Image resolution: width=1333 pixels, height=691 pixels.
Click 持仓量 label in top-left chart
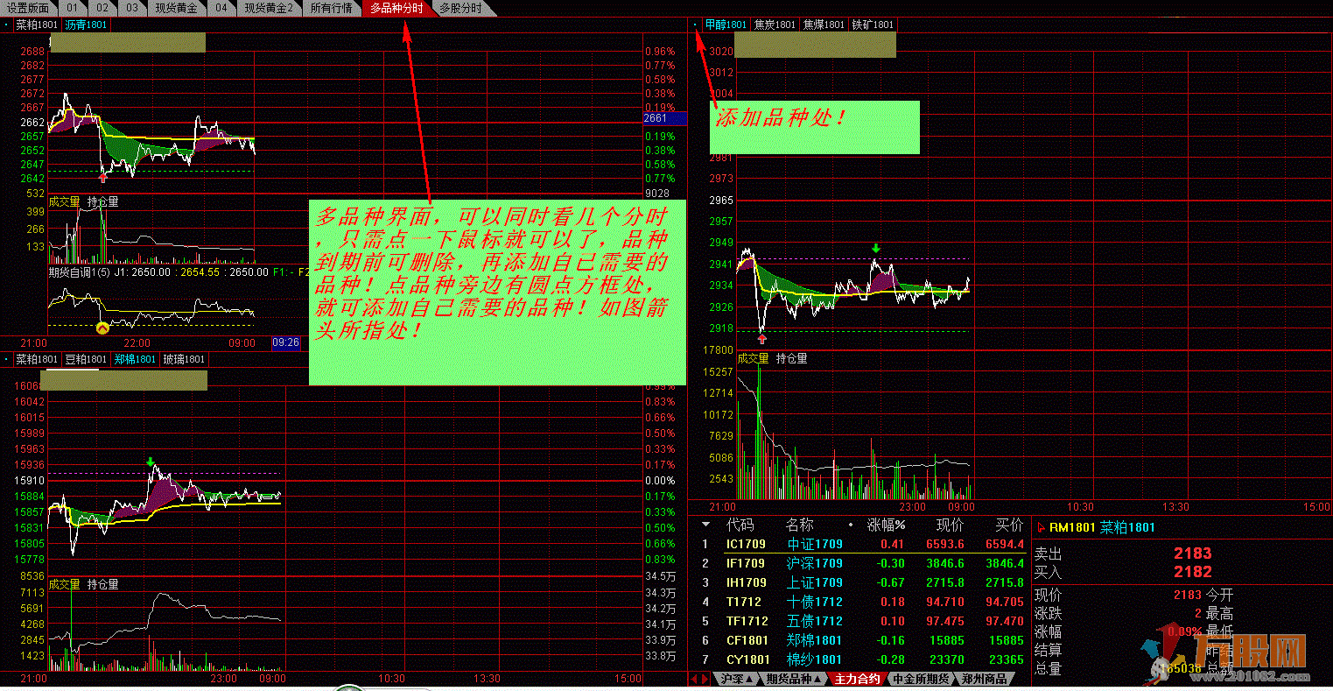pyautogui.click(x=103, y=201)
